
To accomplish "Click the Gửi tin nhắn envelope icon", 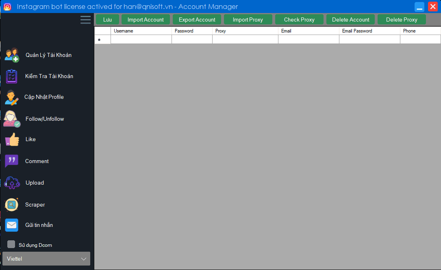I will pyautogui.click(x=11, y=225).
